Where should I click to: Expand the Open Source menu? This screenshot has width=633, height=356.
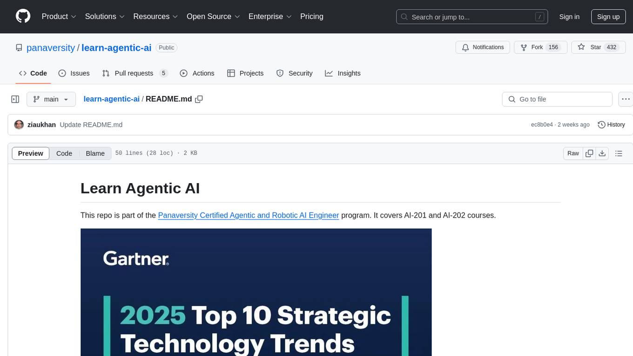(213, 16)
